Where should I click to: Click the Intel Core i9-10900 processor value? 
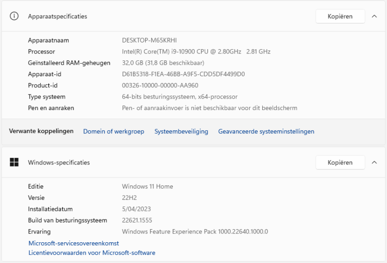(x=196, y=52)
